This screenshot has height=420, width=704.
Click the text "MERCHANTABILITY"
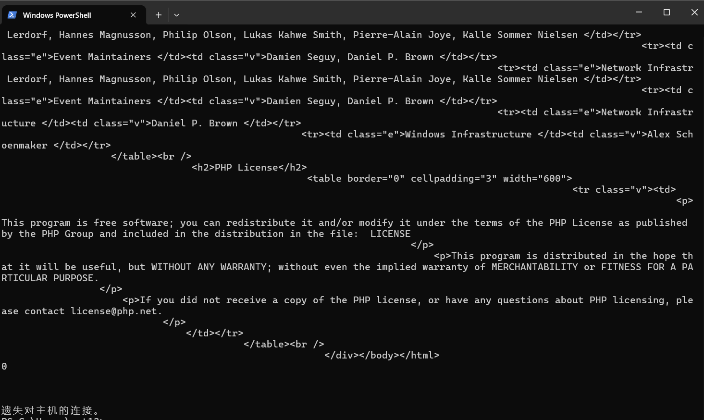[535, 267]
